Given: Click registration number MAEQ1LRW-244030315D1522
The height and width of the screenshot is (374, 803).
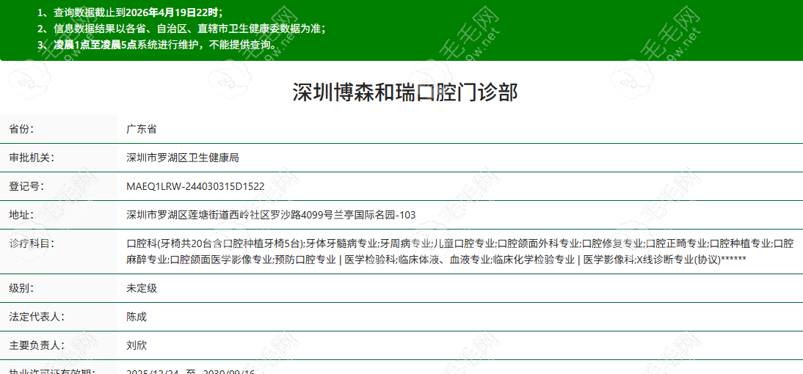Looking at the screenshot, I should pos(195,186).
